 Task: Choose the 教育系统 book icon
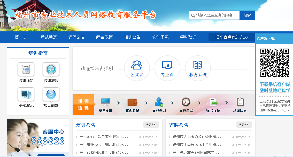(198, 68)
